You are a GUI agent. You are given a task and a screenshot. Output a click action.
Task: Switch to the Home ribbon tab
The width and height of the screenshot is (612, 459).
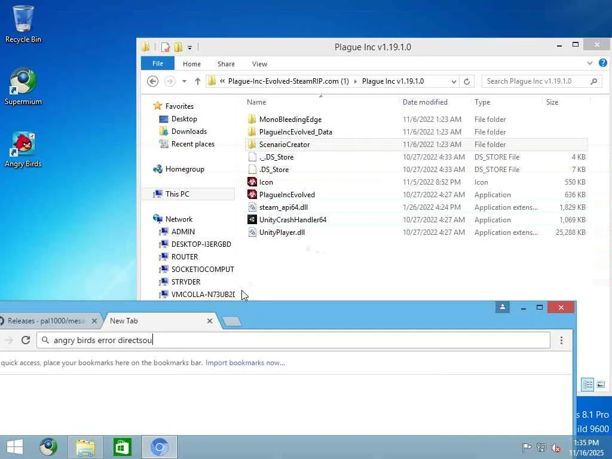(x=192, y=64)
